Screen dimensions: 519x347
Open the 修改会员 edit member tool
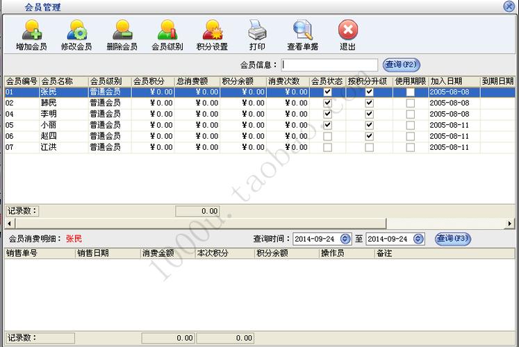[76, 35]
